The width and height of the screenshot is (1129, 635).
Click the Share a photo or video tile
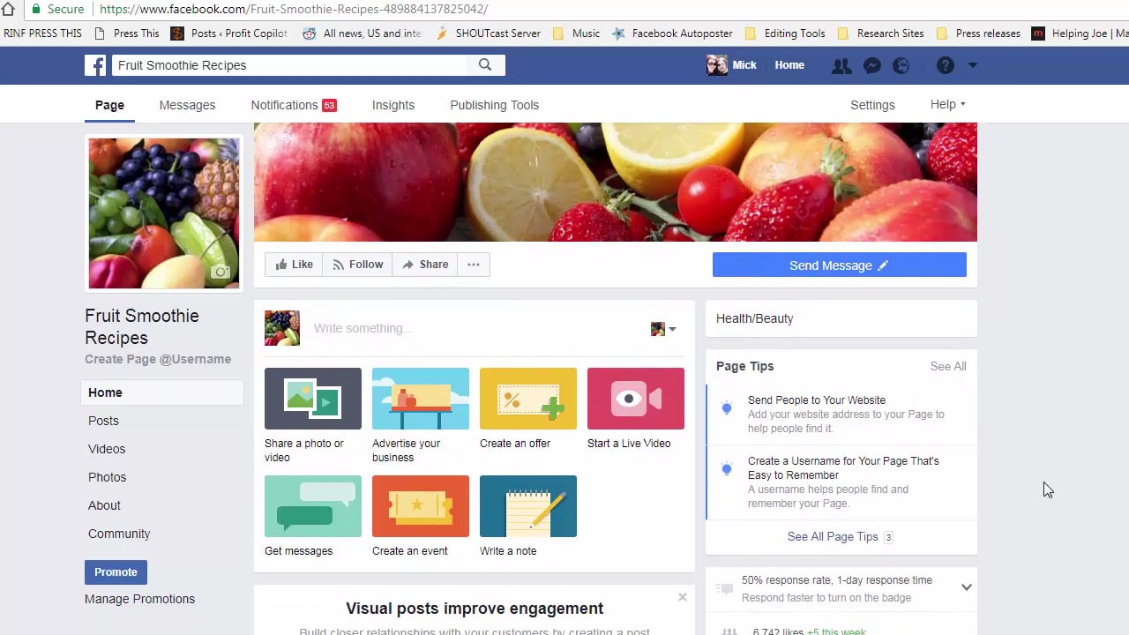point(313,399)
